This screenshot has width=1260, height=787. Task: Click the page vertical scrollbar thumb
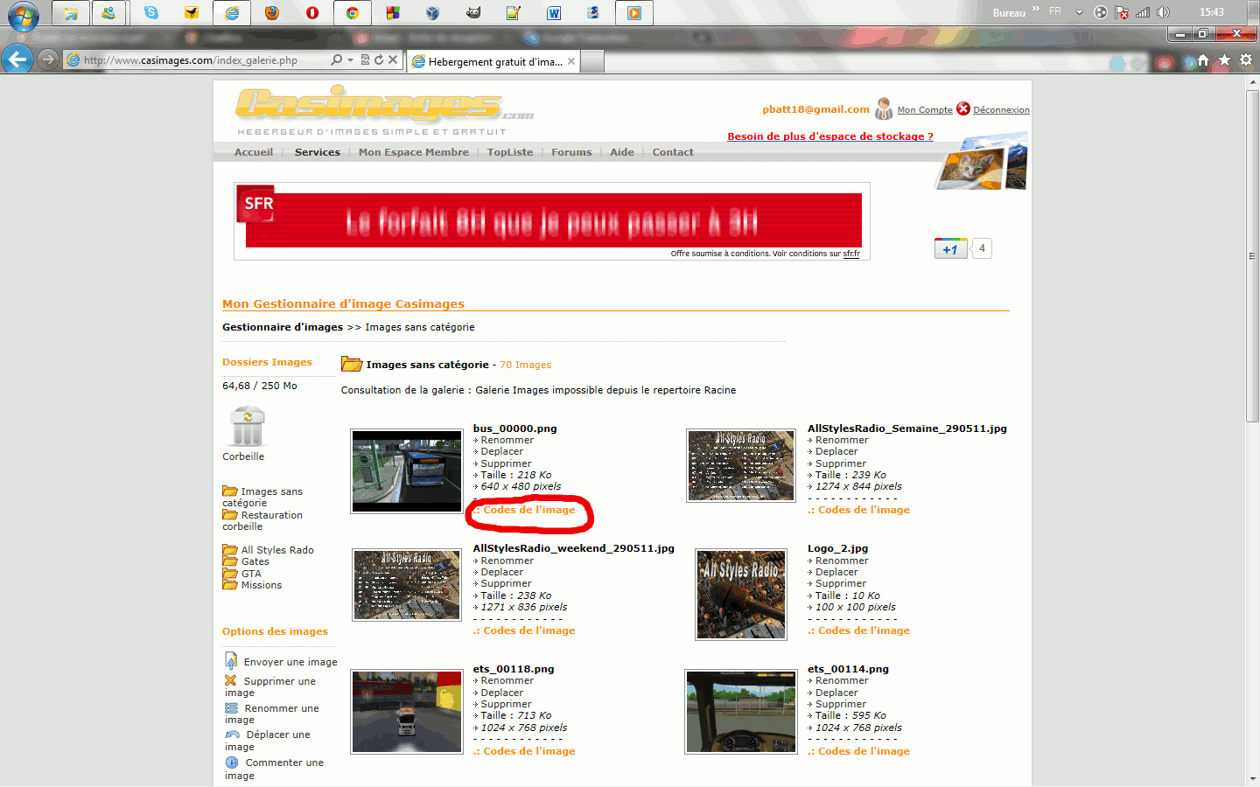[x=1252, y=256]
